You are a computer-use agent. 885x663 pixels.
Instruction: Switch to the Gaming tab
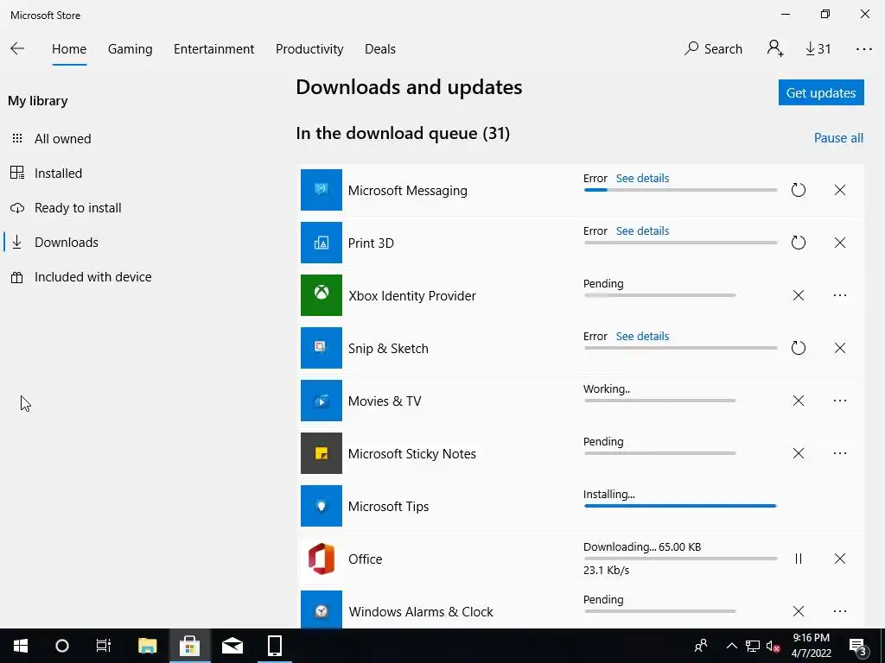tap(130, 49)
